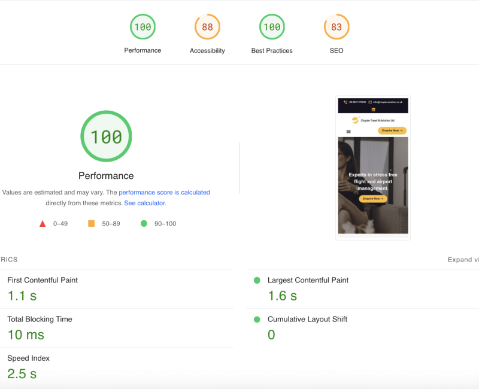This screenshot has height=389, width=479.
Task: Toggle the Expand view metrics option
Action: pos(463,260)
